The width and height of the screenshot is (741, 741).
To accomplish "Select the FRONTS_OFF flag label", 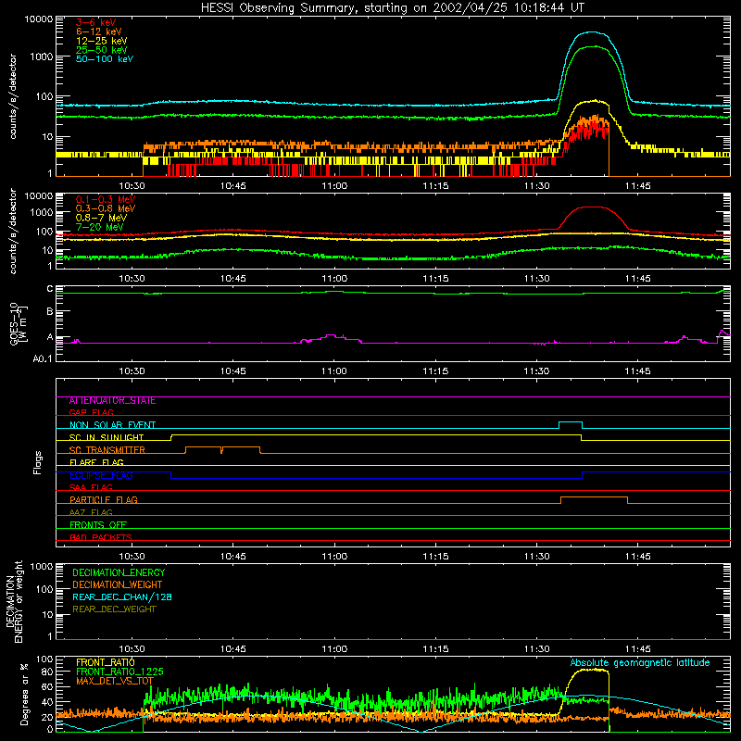I will 98,525.
